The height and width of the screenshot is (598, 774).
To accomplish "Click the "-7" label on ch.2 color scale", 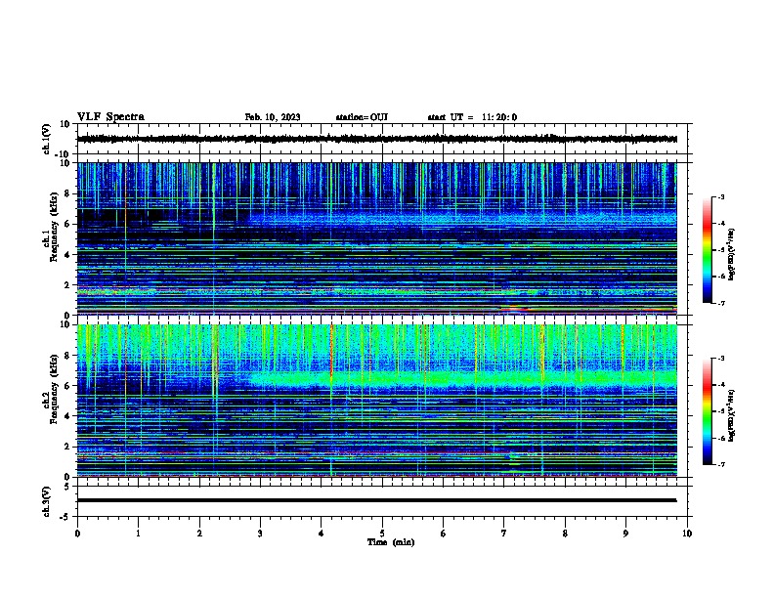I will (x=721, y=464).
